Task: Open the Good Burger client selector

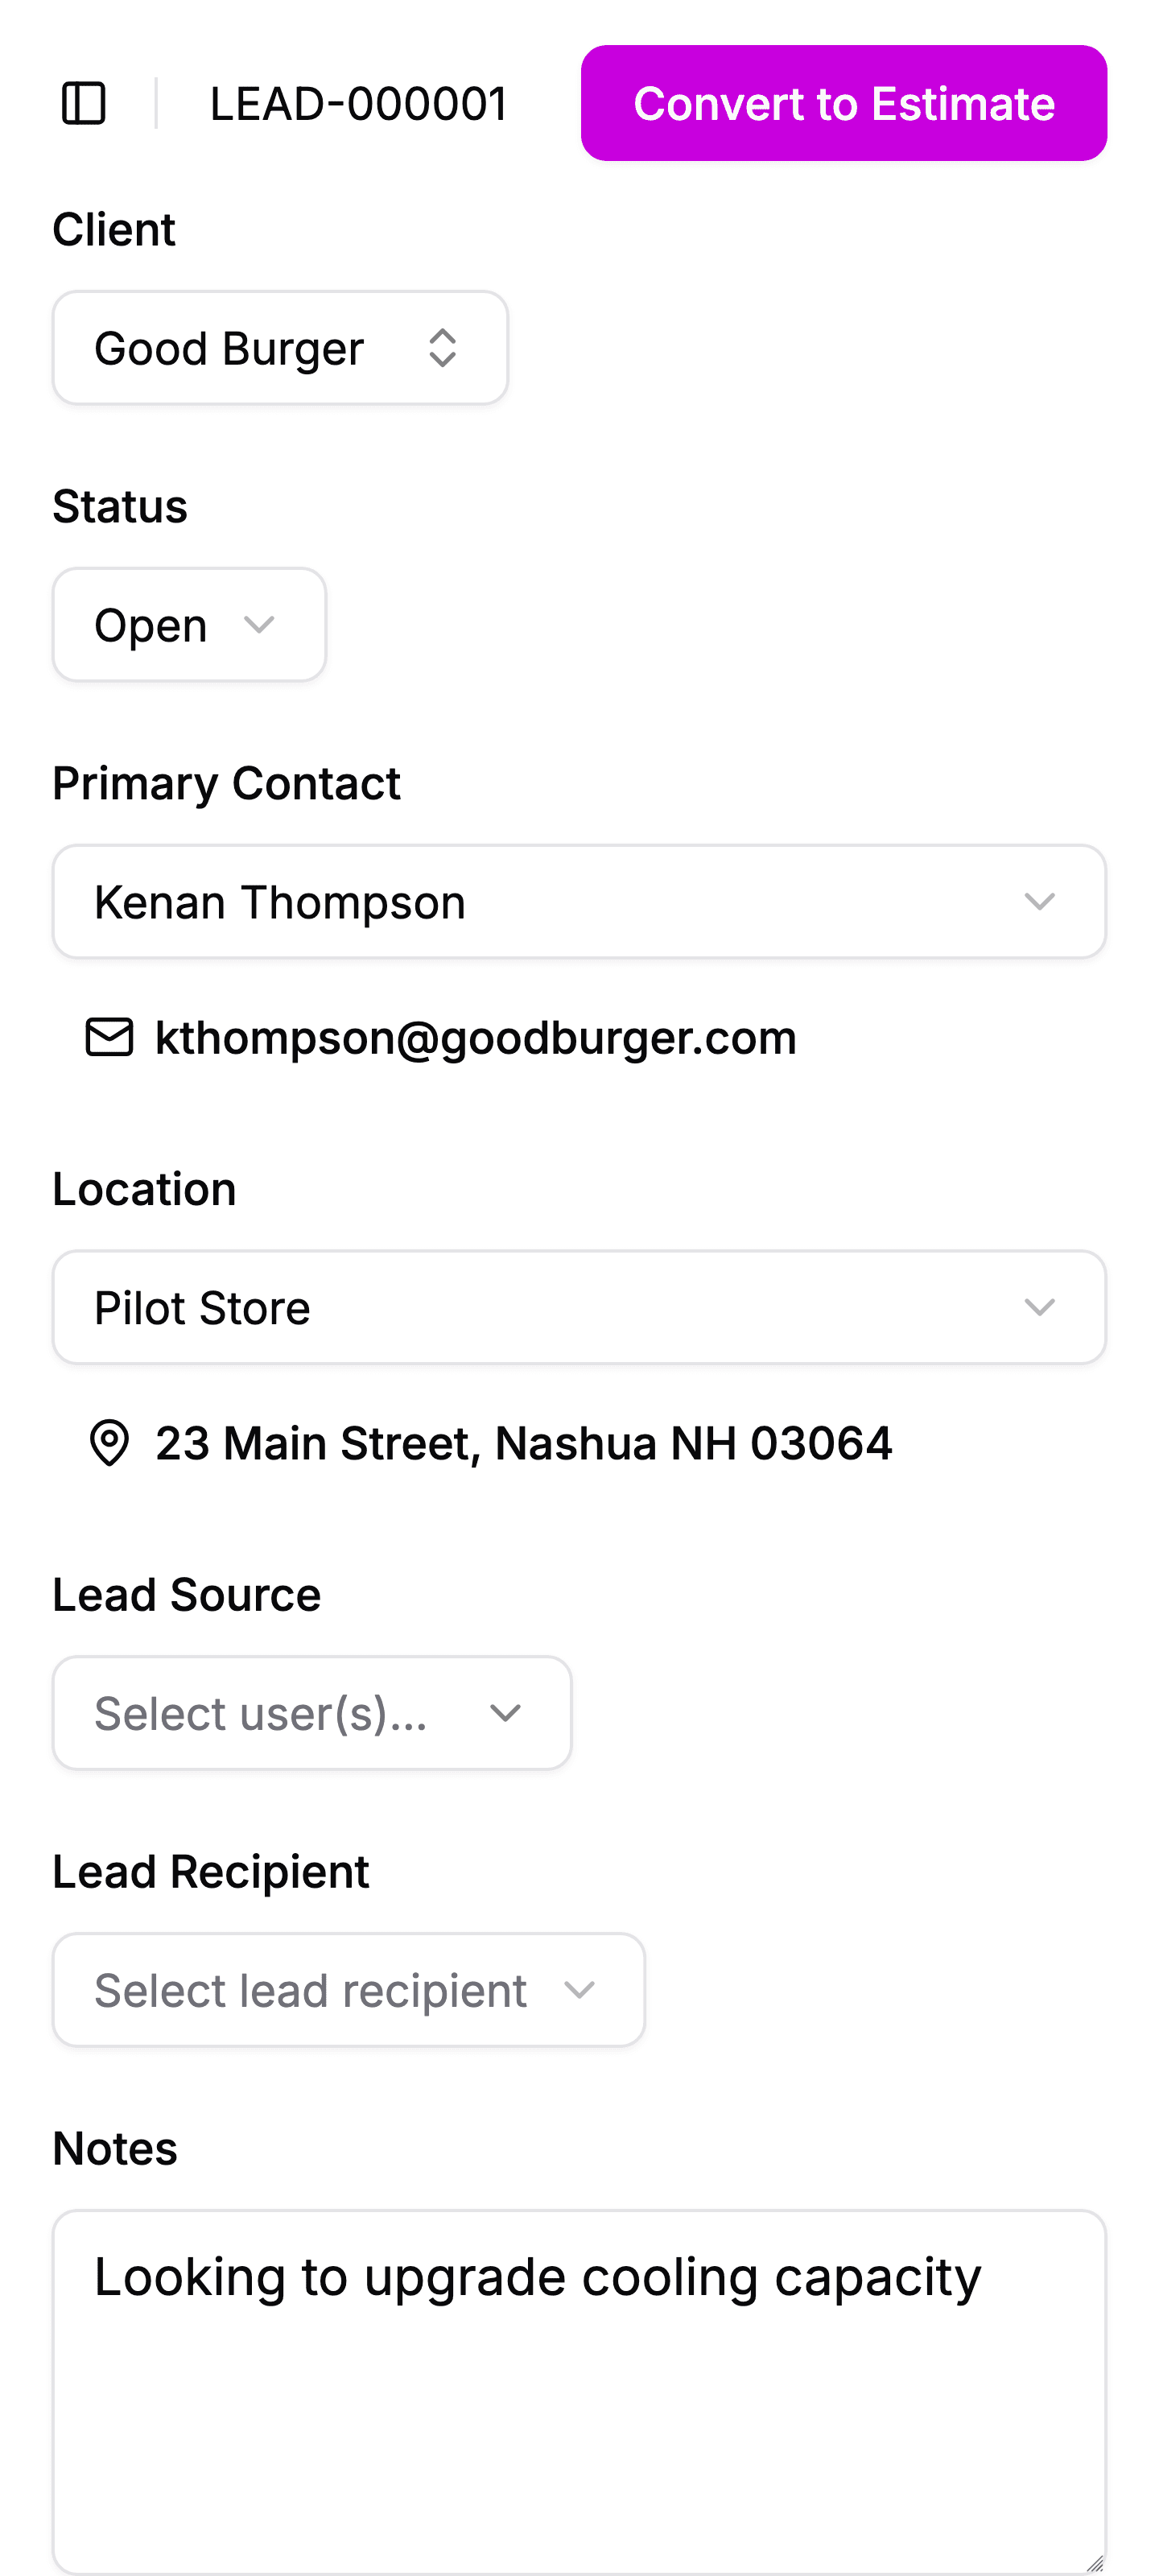Action: pos(230,348)
